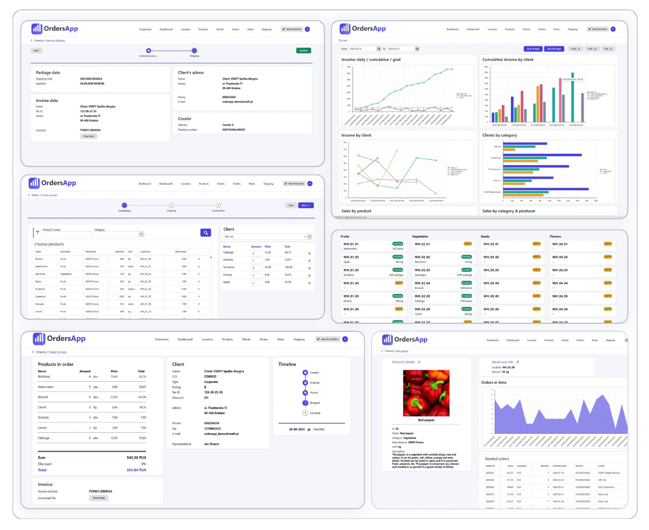Open Products menu in Execute Shipping window
The height and width of the screenshot is (530, 649).
point(203,29)
